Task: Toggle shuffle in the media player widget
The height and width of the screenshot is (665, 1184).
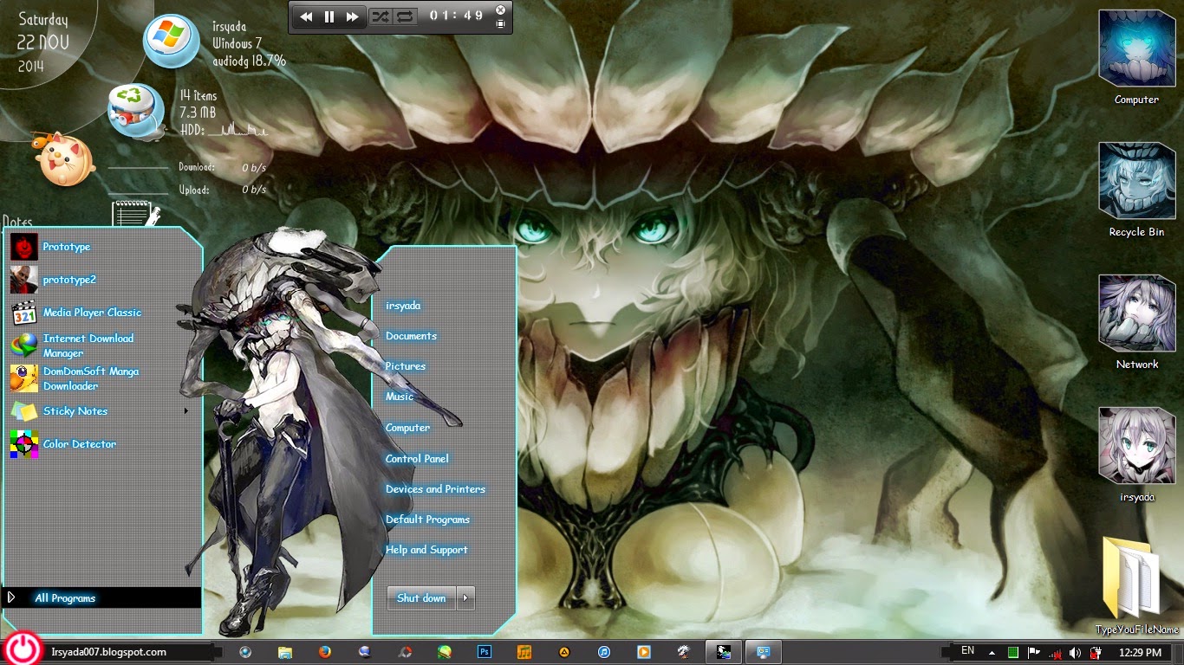Action: 380,16
